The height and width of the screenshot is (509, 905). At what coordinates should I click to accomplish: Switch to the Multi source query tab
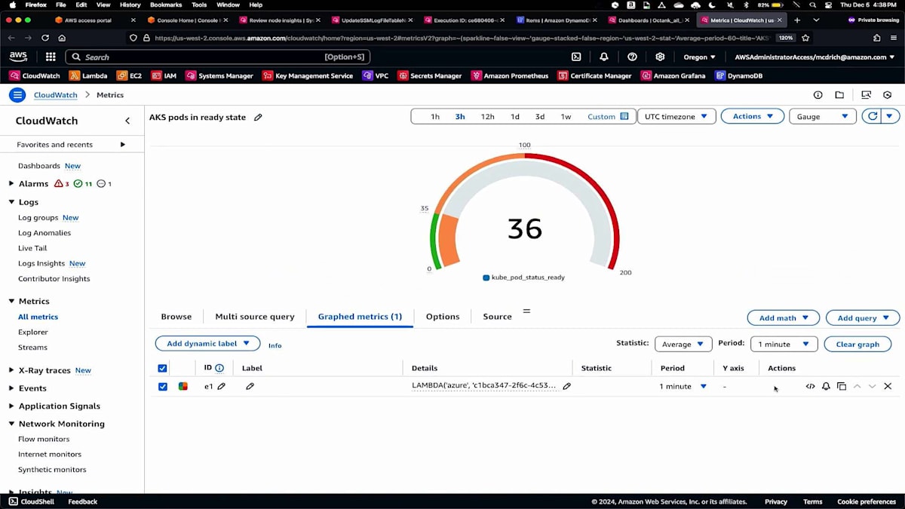255,317
